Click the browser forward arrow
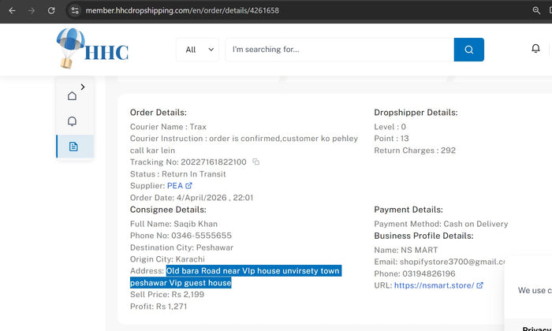 coord(32,10)
